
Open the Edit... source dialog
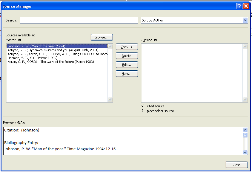(127, 65)
